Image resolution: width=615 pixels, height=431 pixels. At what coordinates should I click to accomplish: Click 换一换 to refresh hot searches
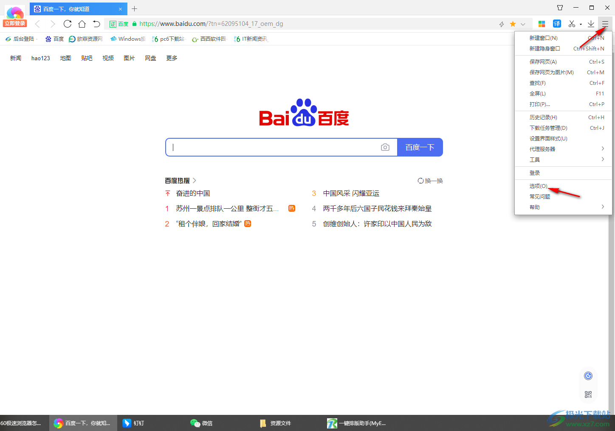click(x=430, y=181)
